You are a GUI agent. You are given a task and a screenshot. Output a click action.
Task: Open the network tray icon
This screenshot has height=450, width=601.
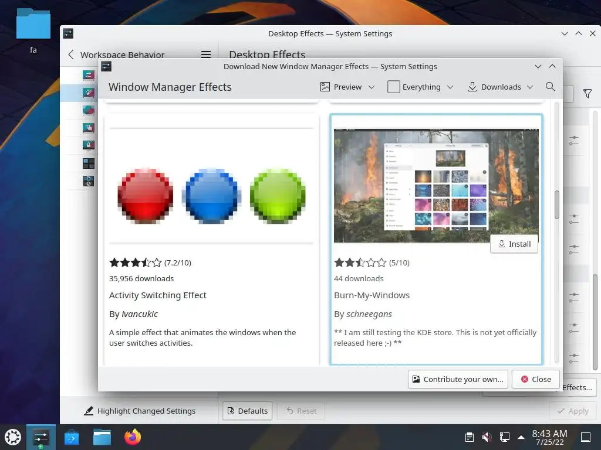tap(504, 437)
